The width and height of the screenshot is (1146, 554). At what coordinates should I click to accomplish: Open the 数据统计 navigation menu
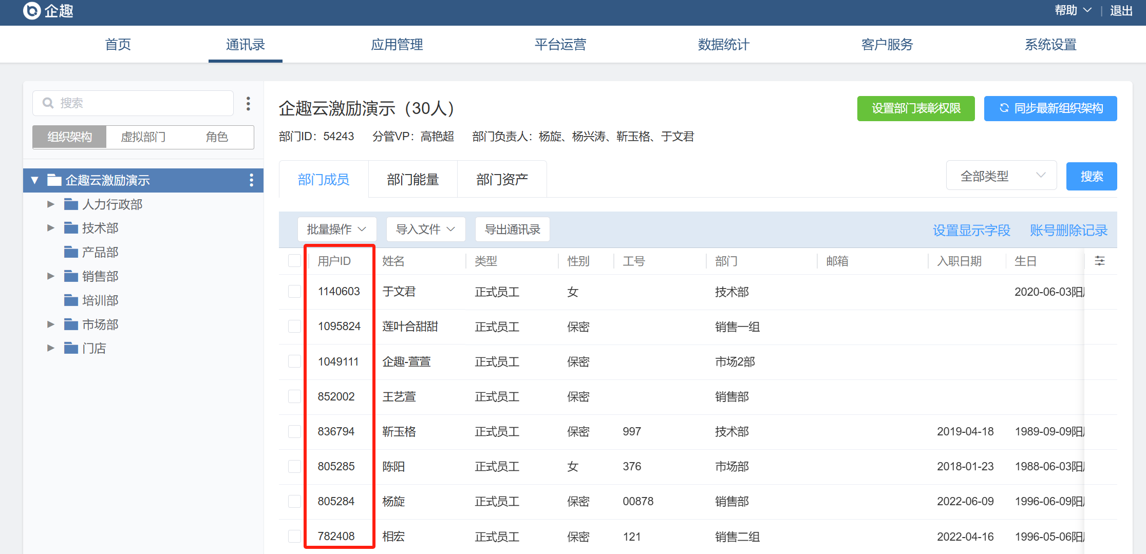723,45
